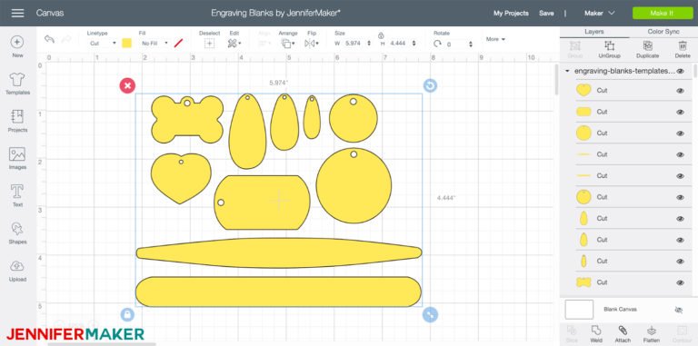The image size is (698, 346).
Task: Collapse the engraving-blanks-templates layer group
Action: (x=567, y=71)
